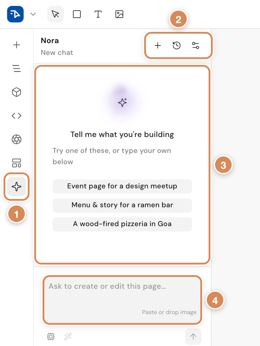260x346 pixels.
Task: Open the AI sparkle sidebar panel
Action: click(17, 187)
